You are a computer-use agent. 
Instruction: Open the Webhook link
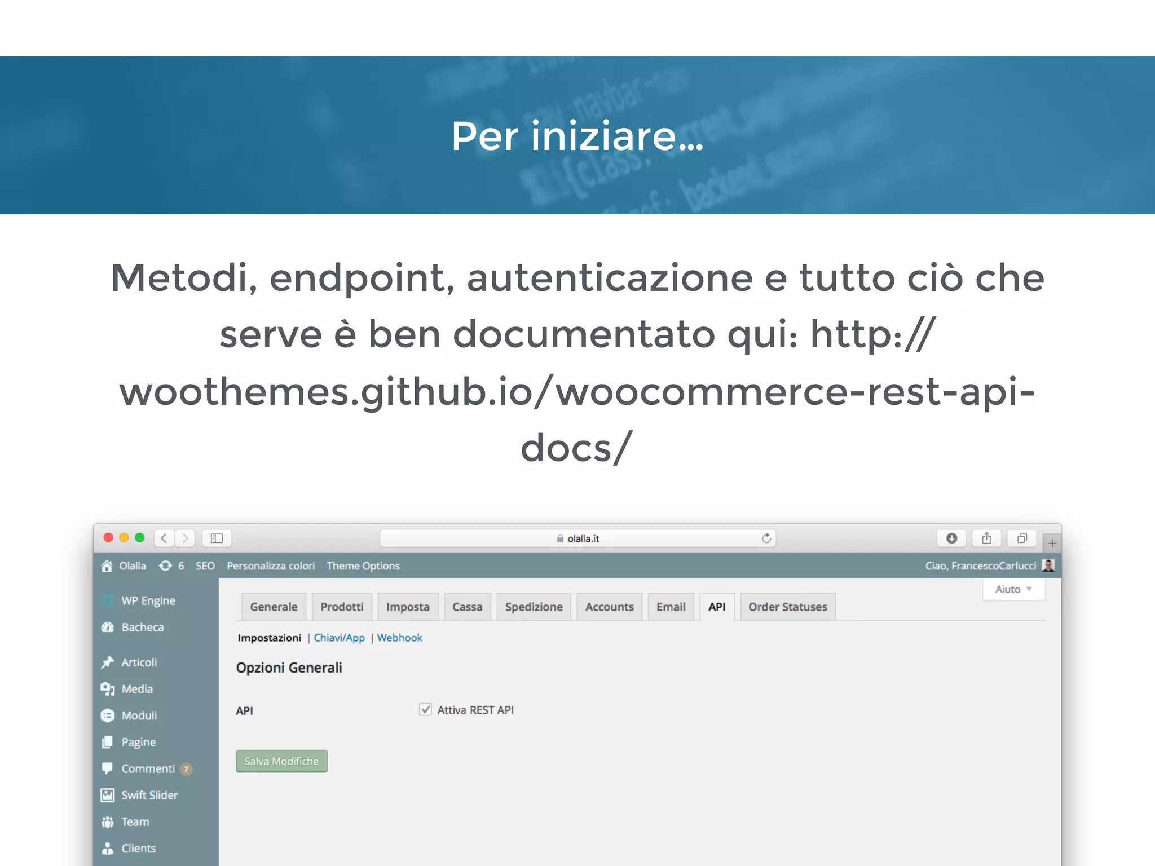pyautogui.click(x=399, y=638)
